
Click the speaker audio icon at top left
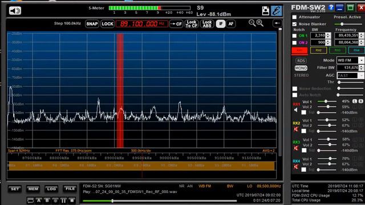tap(15, 11)
